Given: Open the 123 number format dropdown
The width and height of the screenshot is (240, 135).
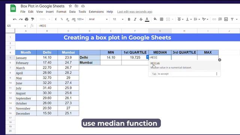Looking at the screenshot, I should 80,19.
